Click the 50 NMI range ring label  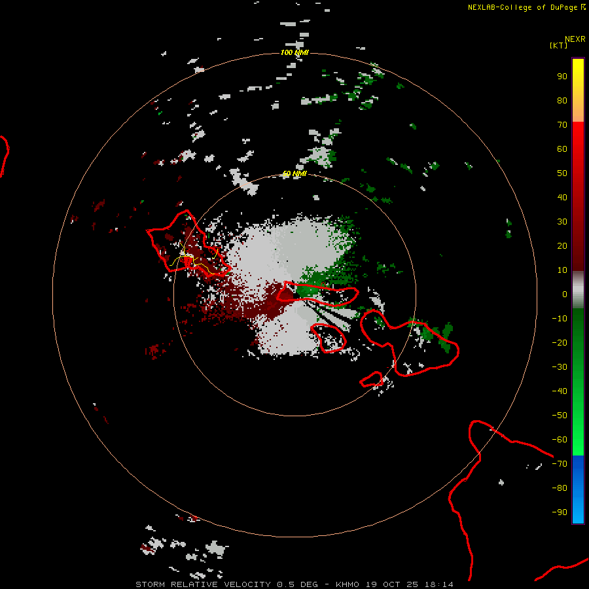(x=294, y=173)
